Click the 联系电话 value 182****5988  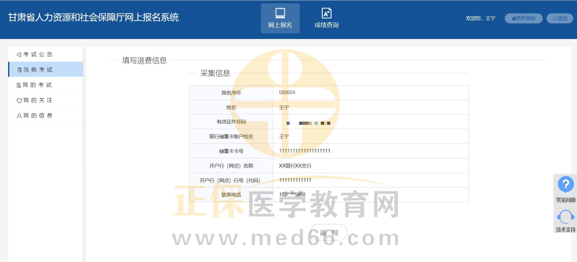click(292, 195)
